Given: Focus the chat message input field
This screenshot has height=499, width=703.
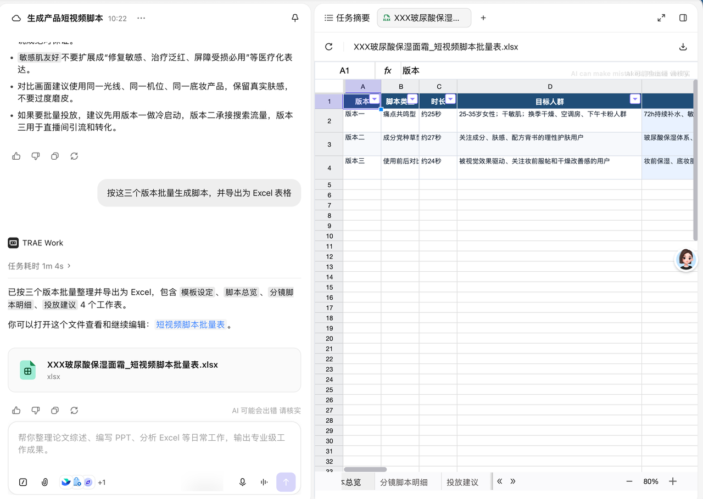Looking at the screenshot, I should coord(154,444).
